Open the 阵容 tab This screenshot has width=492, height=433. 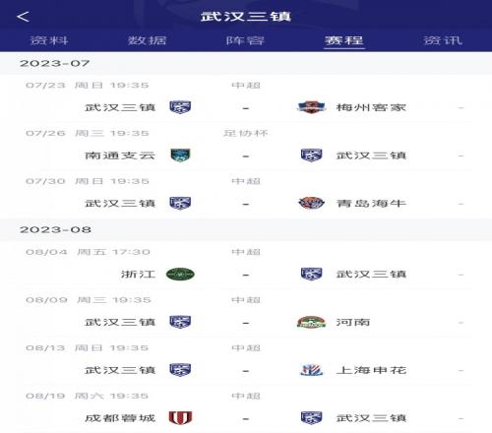click(x=245, y=40)
